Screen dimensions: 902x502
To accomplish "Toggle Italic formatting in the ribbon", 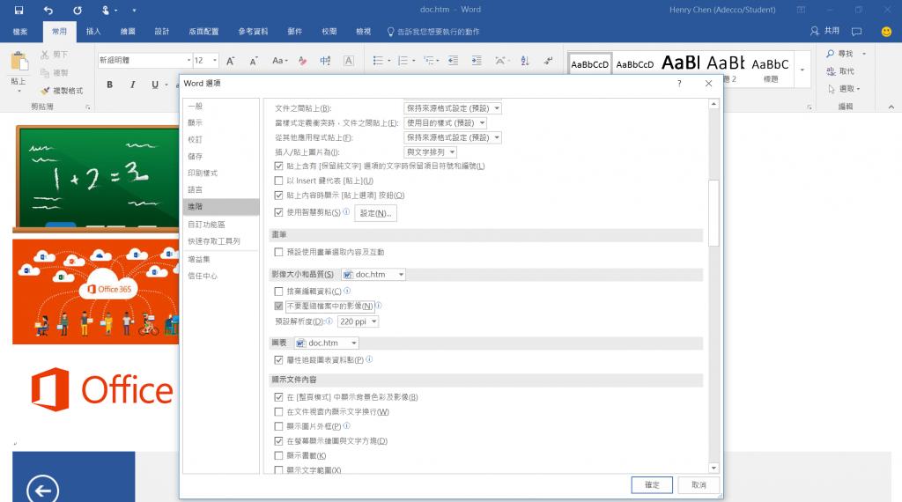I will [x=132, y=85].
